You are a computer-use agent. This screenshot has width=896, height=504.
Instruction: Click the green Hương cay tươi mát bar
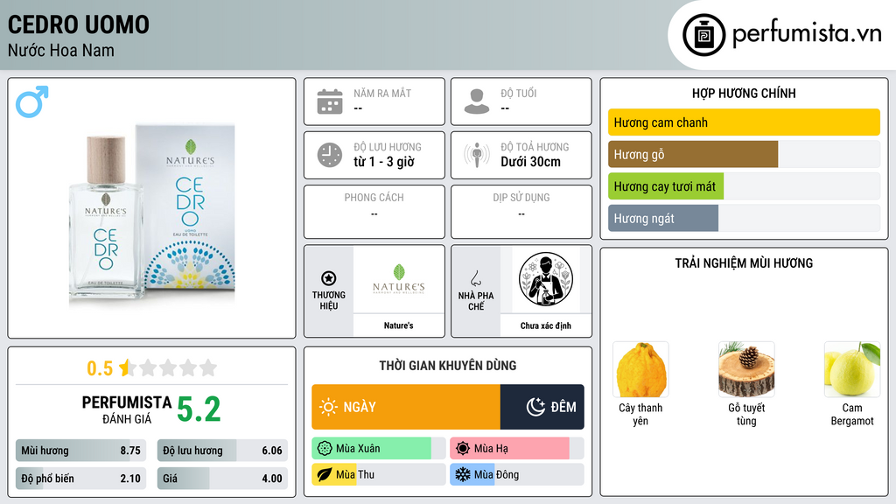(666, 186)
